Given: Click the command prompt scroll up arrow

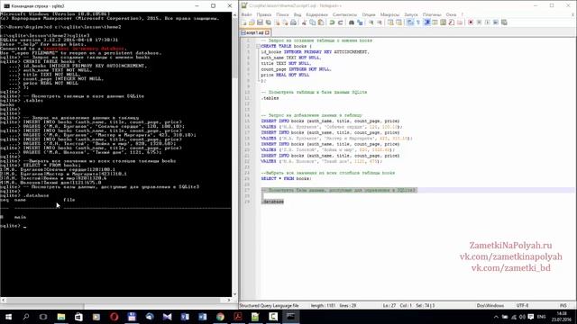Looking at the screenshot, I should pos(234,14).
